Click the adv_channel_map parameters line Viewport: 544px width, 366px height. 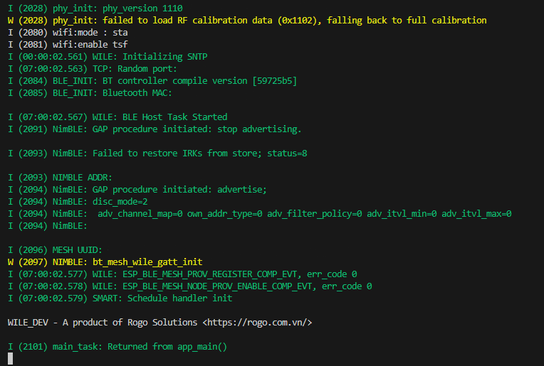click(x=260, y=214)
